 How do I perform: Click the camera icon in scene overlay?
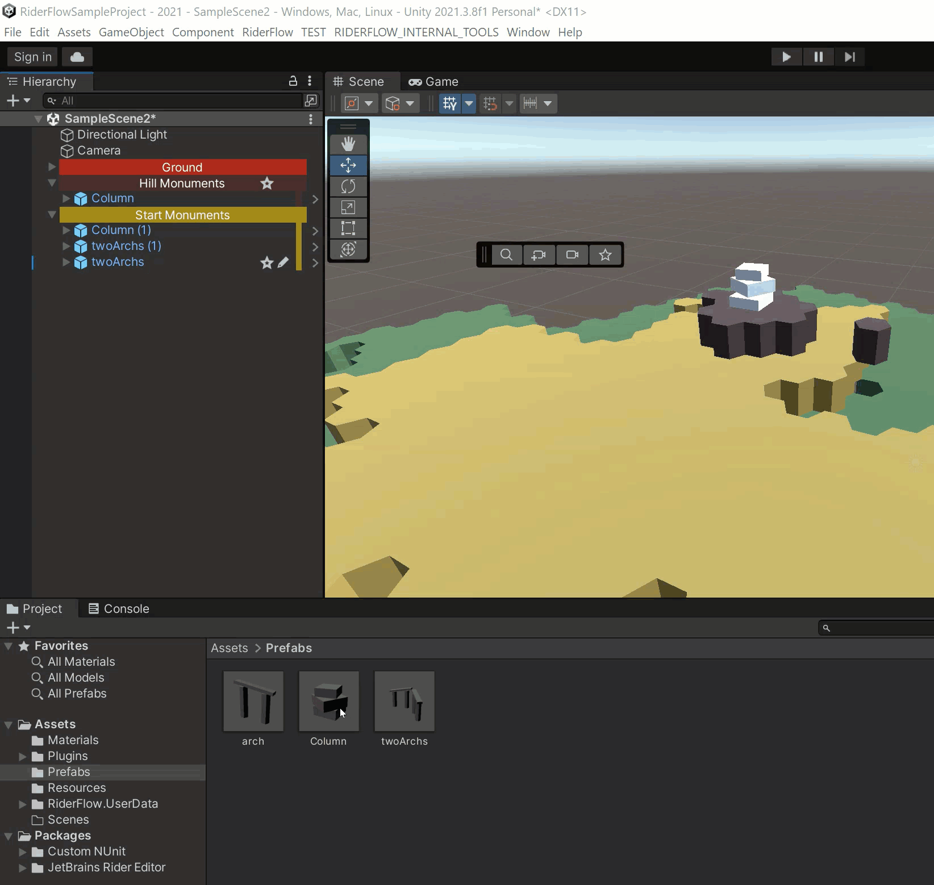pos(572,255)
